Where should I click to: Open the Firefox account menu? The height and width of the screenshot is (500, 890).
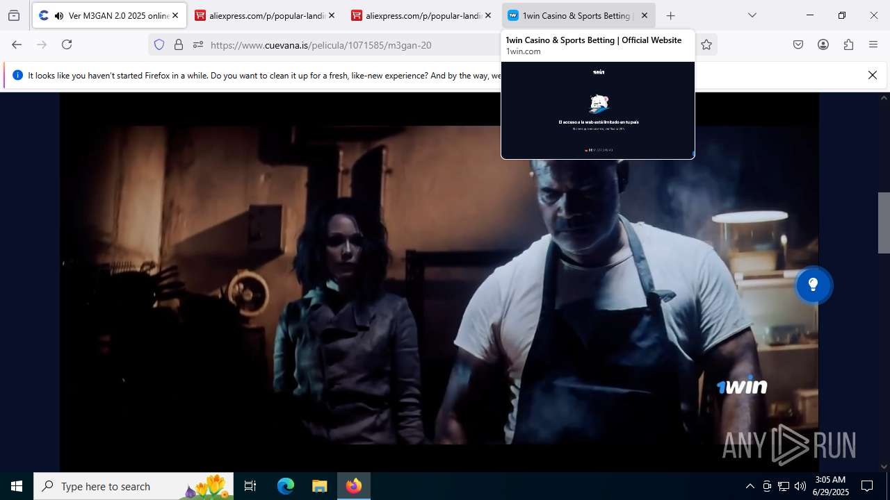(823, 44)
